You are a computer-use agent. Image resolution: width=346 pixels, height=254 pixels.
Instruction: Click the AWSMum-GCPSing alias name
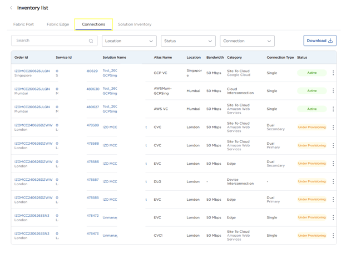(162, 91)
